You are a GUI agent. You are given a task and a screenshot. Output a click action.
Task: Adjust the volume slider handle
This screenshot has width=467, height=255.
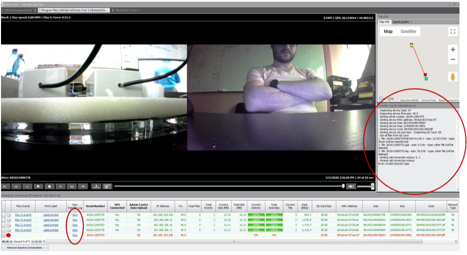coord(372,187)
